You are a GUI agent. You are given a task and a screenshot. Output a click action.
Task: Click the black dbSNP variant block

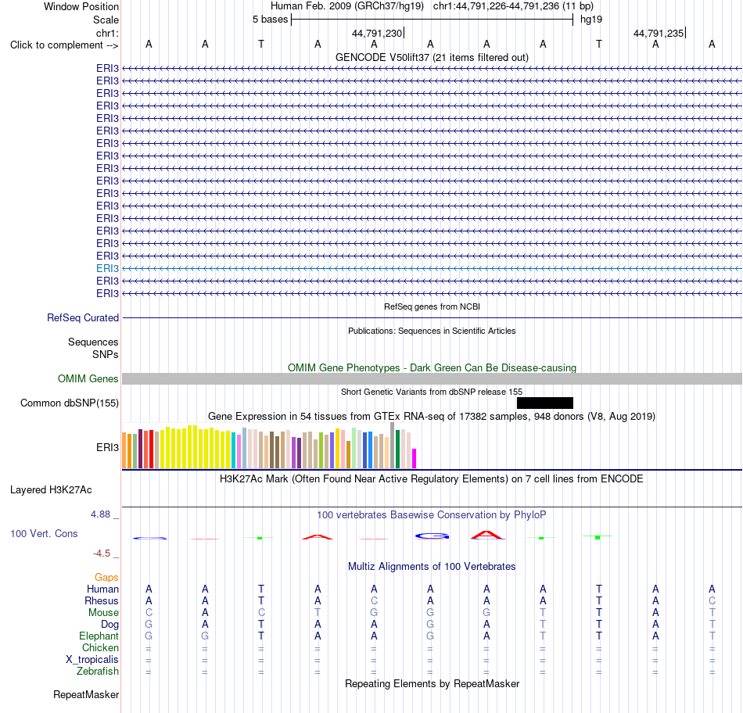tap(545, 403)
